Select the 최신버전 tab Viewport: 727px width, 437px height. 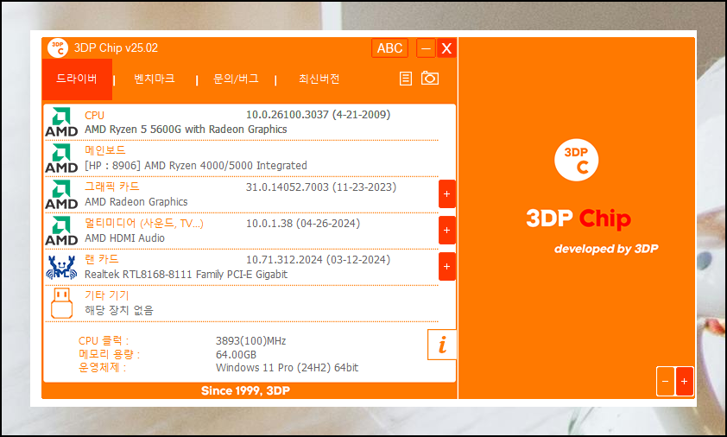(319, 79)
